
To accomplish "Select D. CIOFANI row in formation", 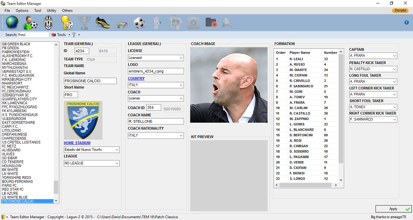I will tap(306, 168).
